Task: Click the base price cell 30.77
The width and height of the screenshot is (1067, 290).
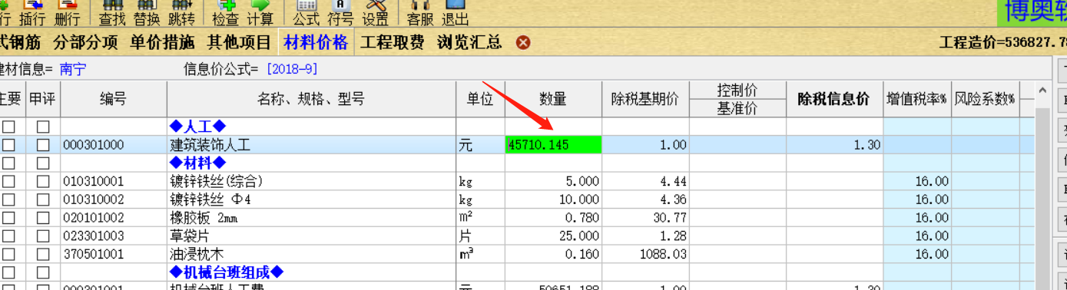Action: point(645,218)
